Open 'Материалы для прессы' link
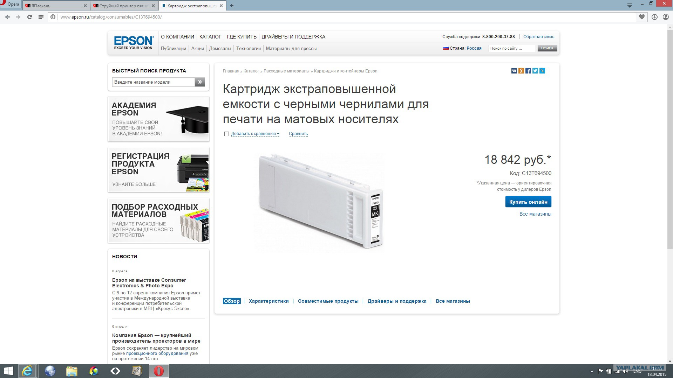The height and width of the screenshot is (378, 673). pyautogui.click(x=291, y=49)
